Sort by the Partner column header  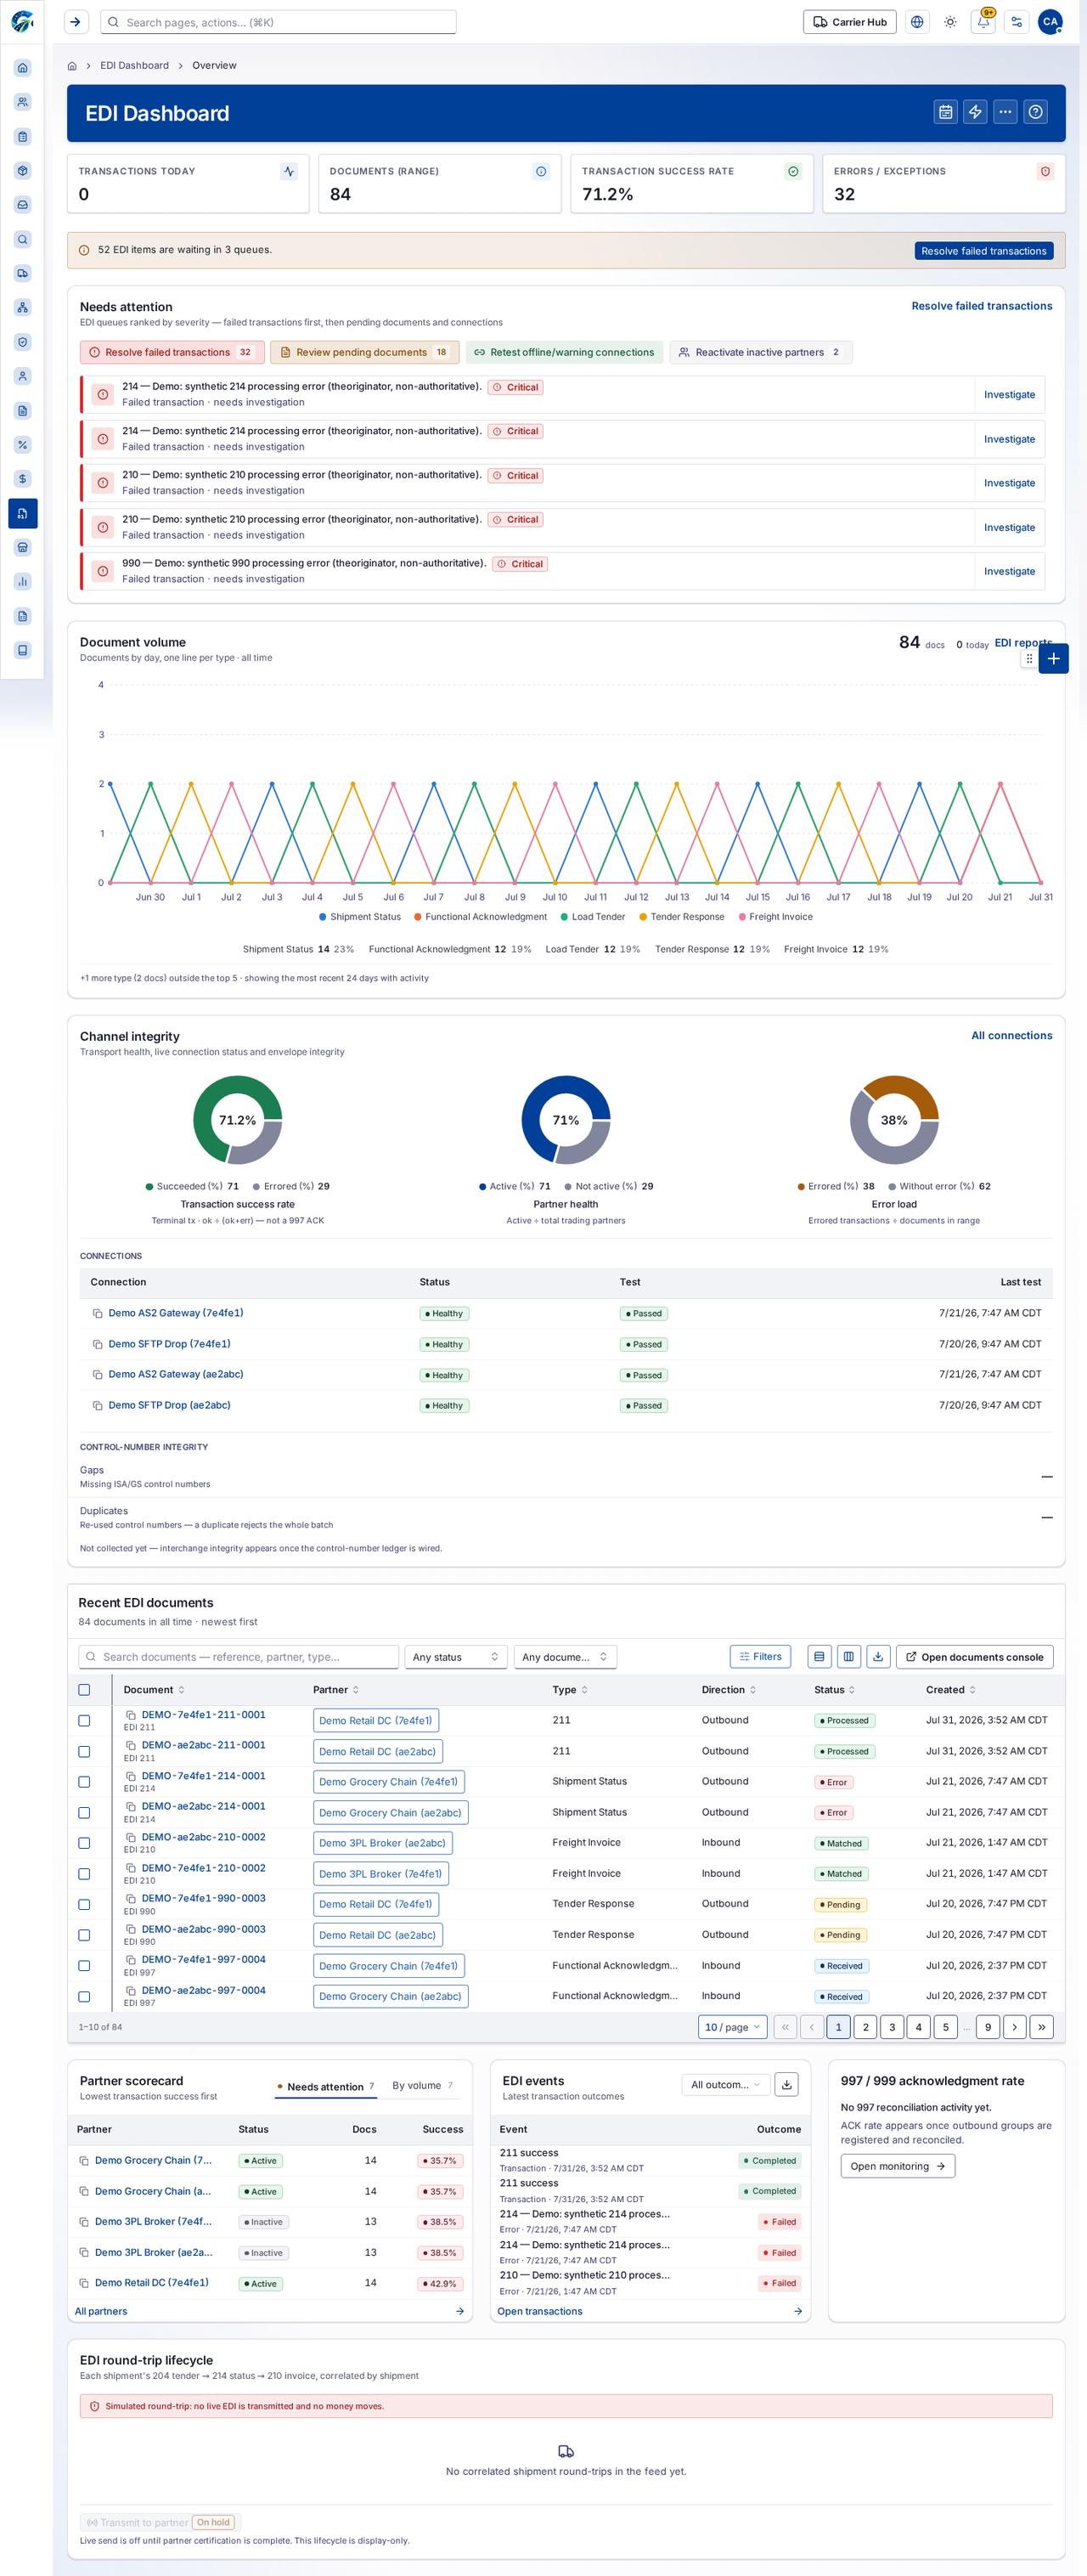pos(336,1690)
